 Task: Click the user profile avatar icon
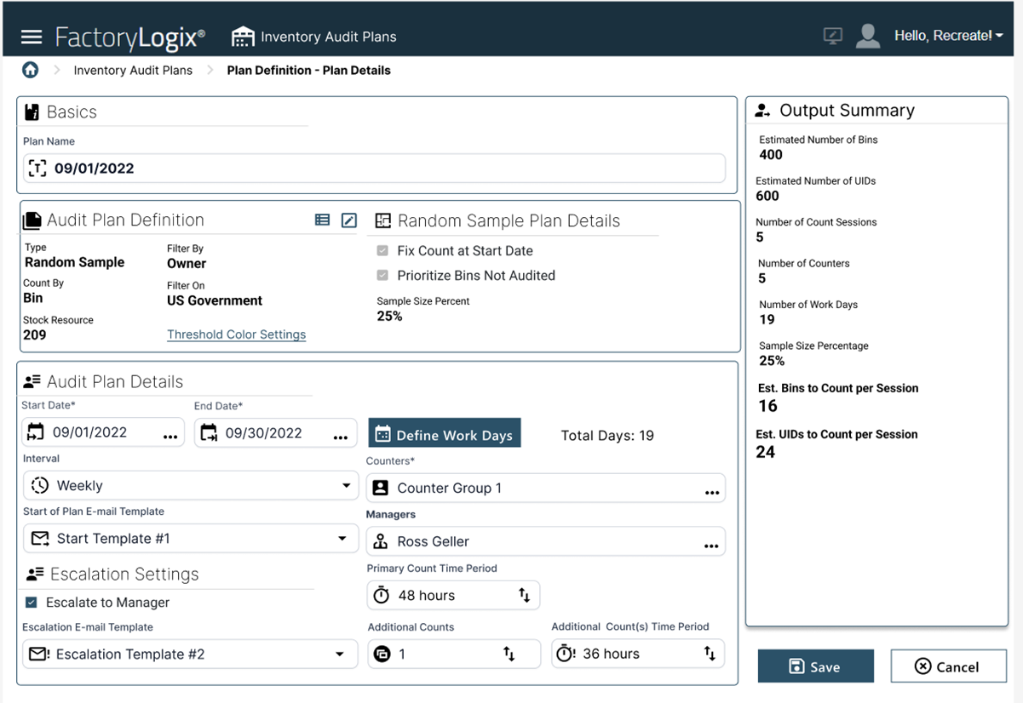pyautogui.click(x=867, y=36)
